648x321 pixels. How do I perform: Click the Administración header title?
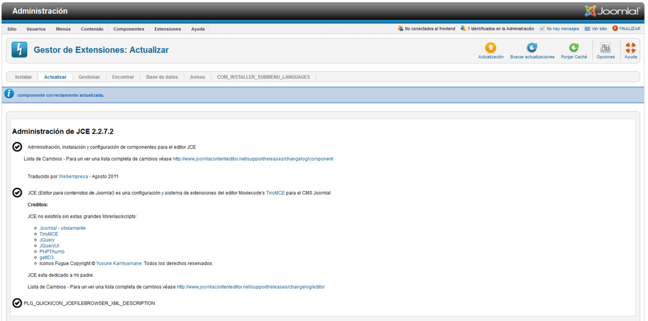click(x=39, y=11)
